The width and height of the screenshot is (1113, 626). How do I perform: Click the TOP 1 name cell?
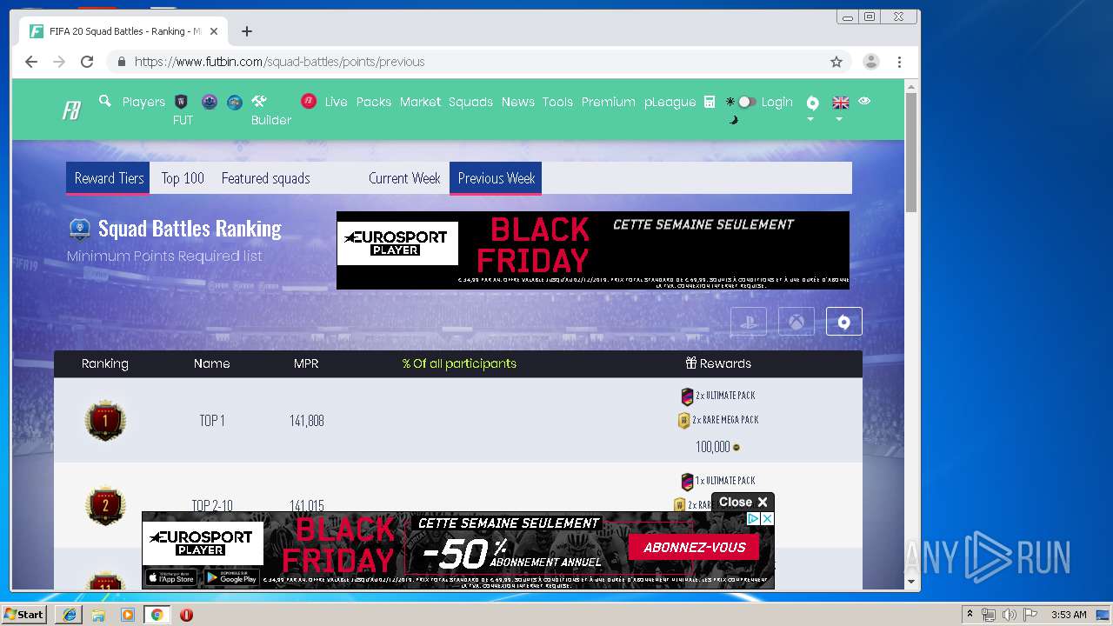tap(212, 421)
